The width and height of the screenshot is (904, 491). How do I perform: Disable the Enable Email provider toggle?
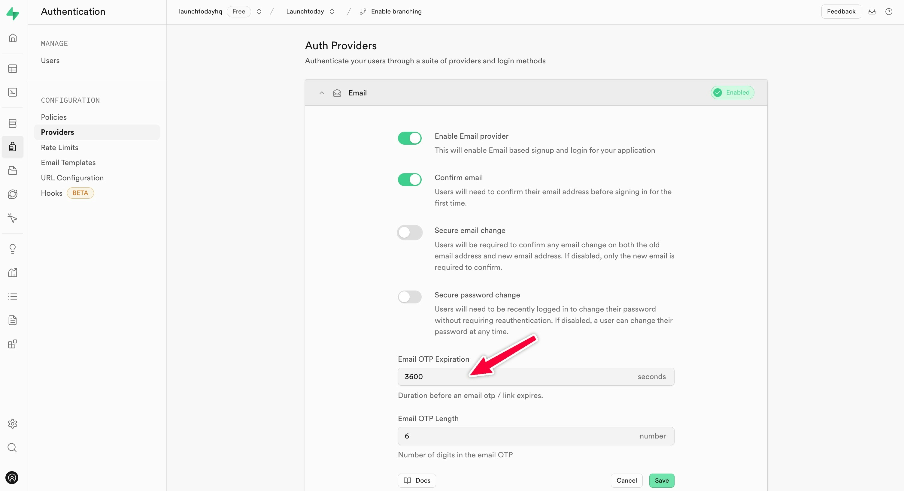click(x=410, y=138)
